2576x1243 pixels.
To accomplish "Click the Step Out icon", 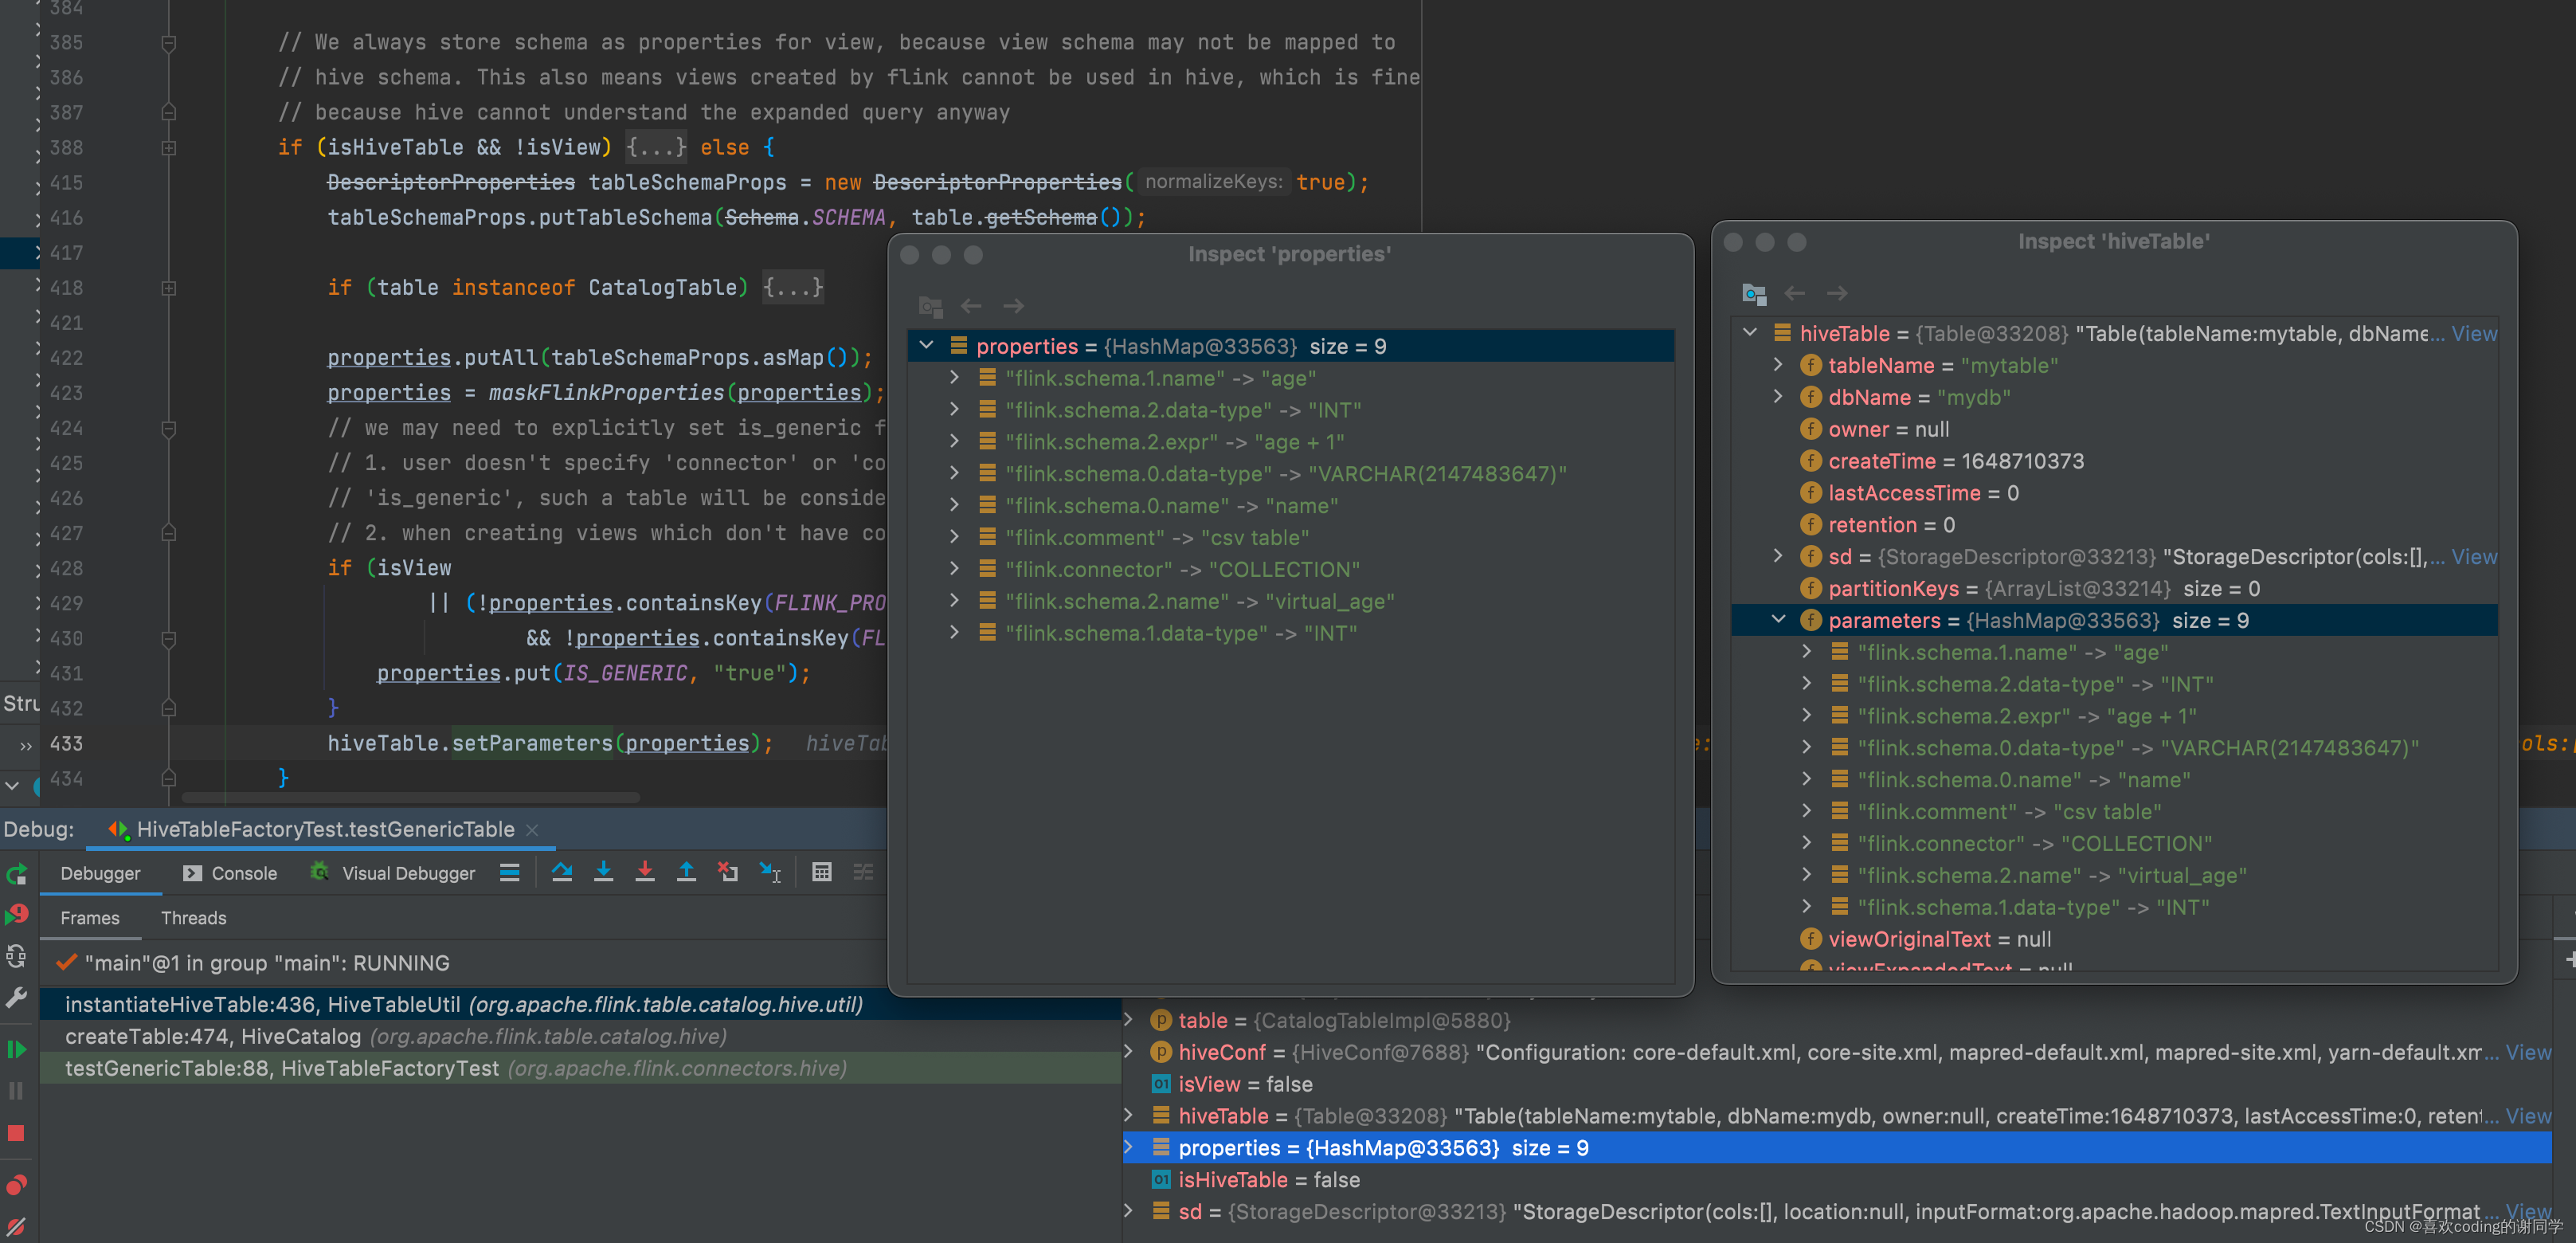I will (686, 872).
